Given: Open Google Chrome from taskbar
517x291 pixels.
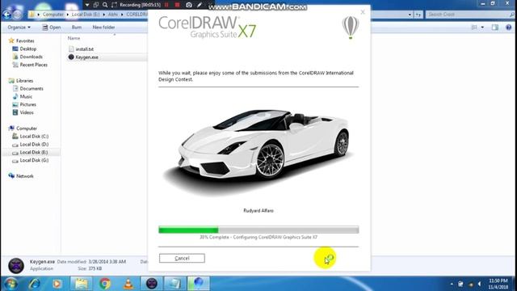Looking at the screenshot, I should coord(105,284).
